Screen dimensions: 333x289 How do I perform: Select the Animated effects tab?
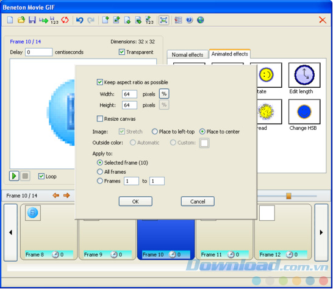(229, 54)
